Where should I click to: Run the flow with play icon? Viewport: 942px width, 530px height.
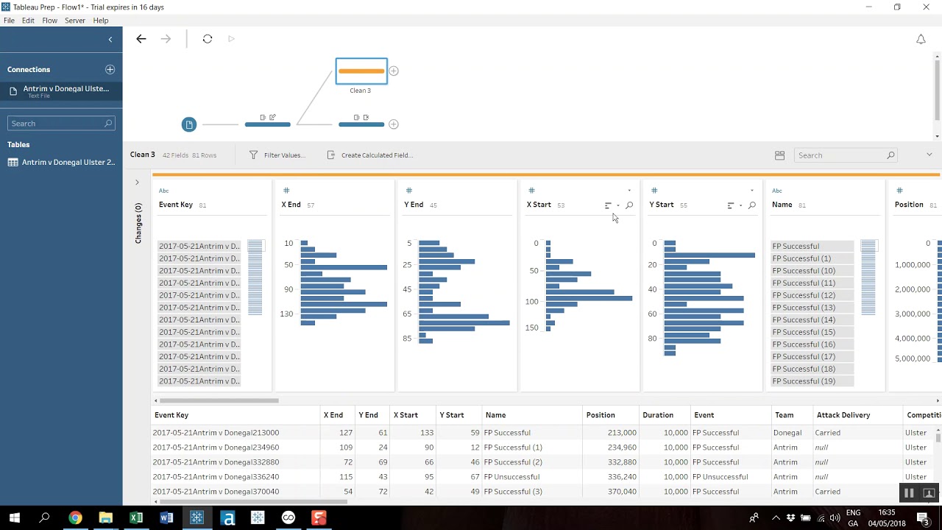[x=231, y=39]
